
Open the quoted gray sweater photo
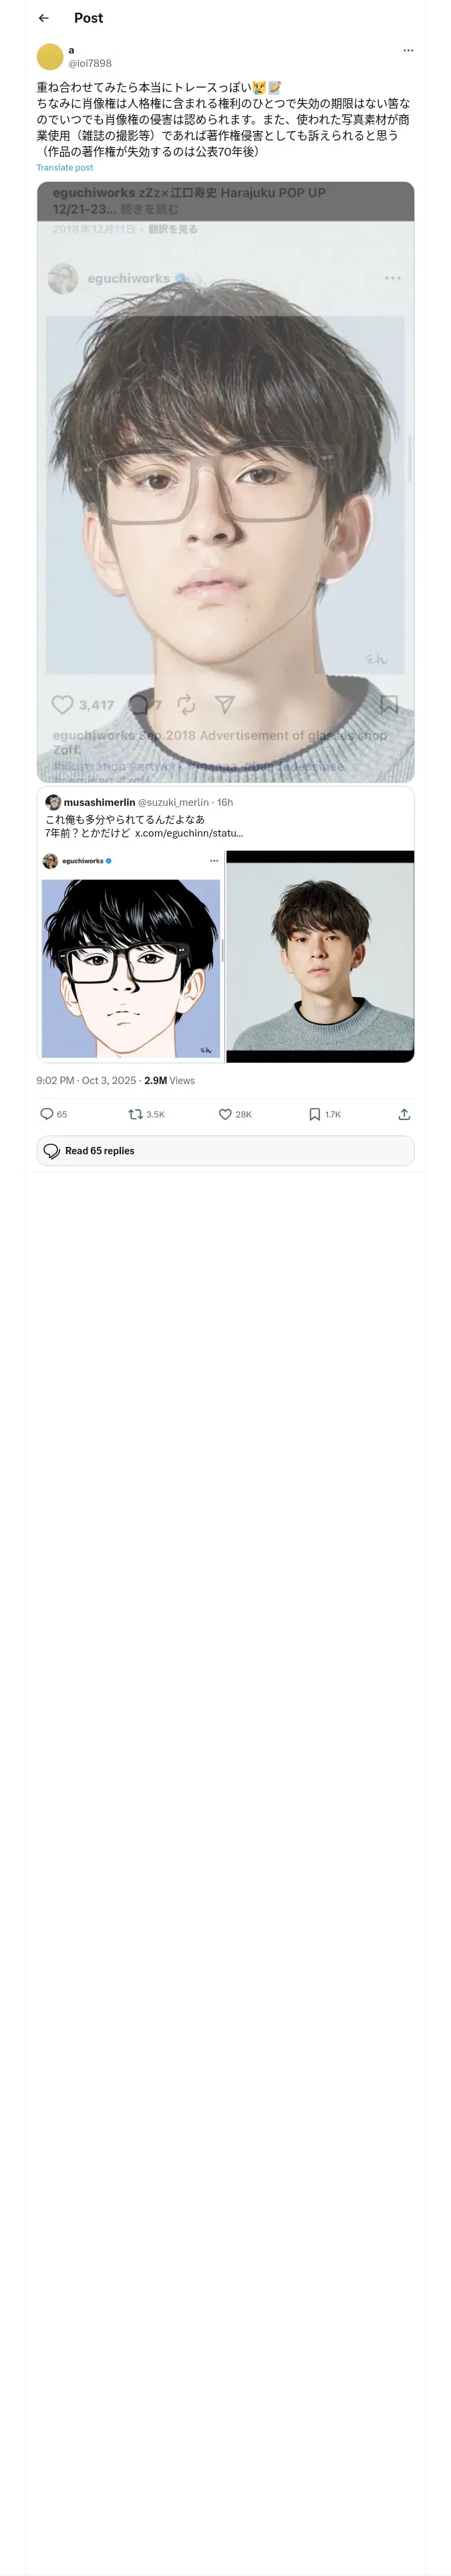[320, 956]
